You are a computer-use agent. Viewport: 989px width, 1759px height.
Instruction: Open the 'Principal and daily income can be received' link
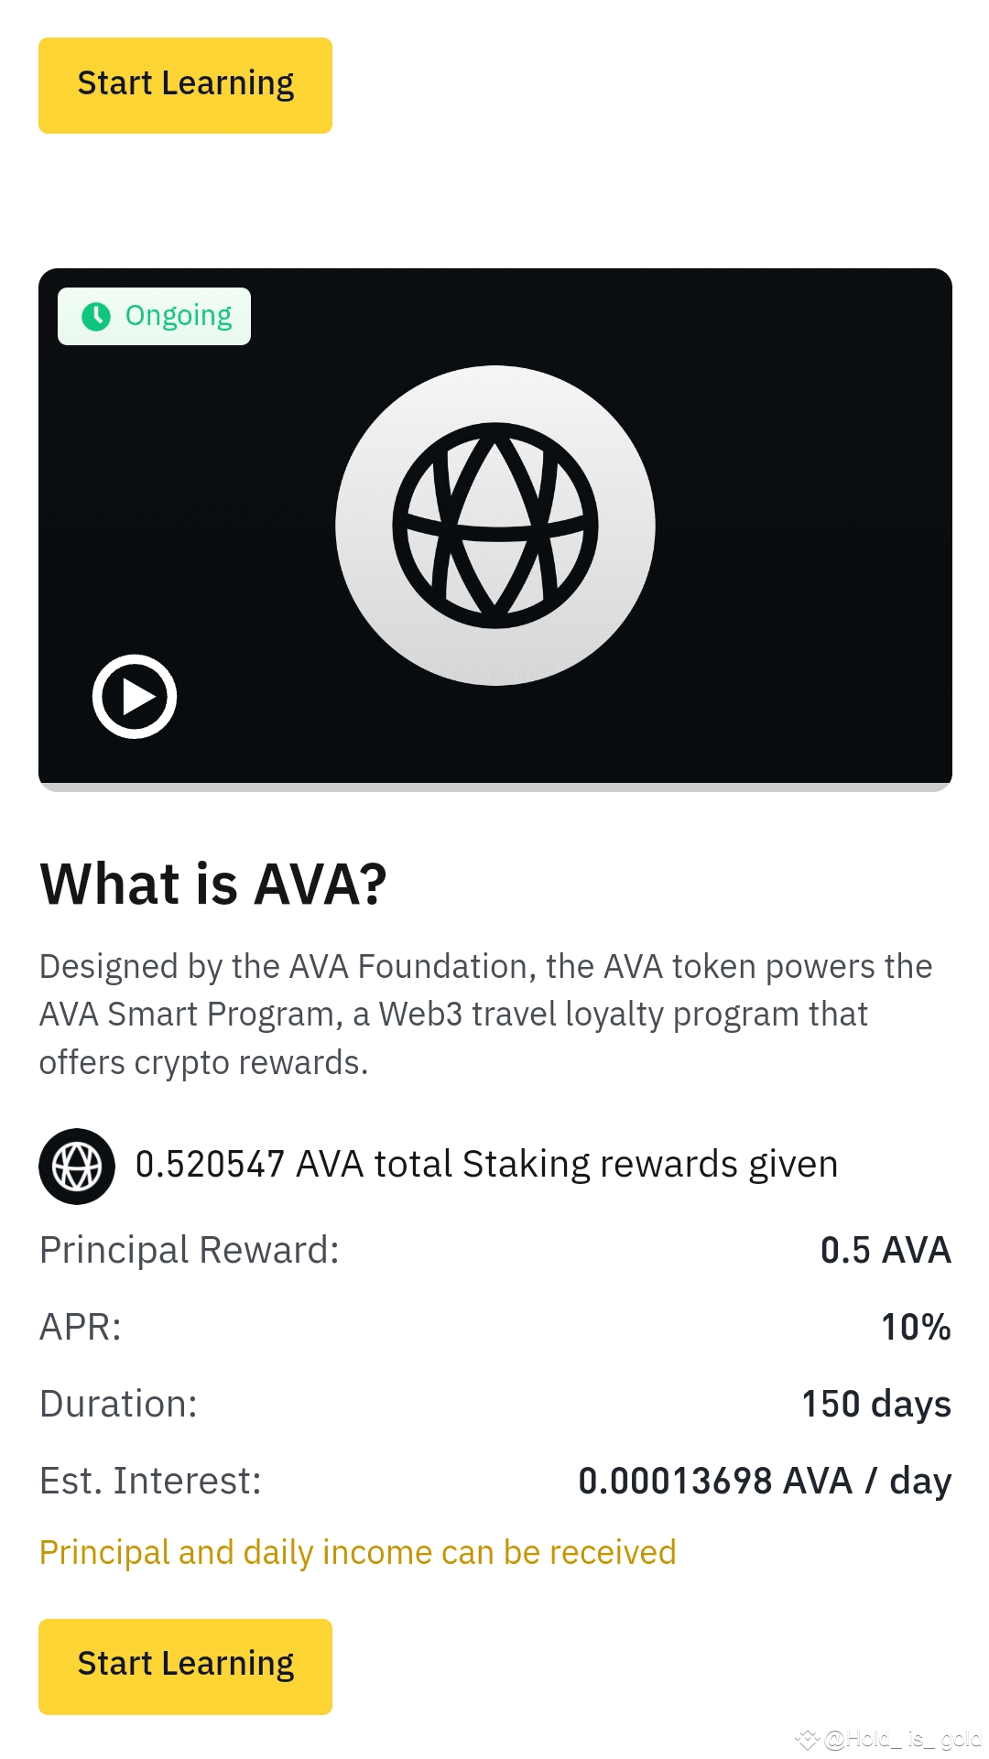(x=356, y=1552)
